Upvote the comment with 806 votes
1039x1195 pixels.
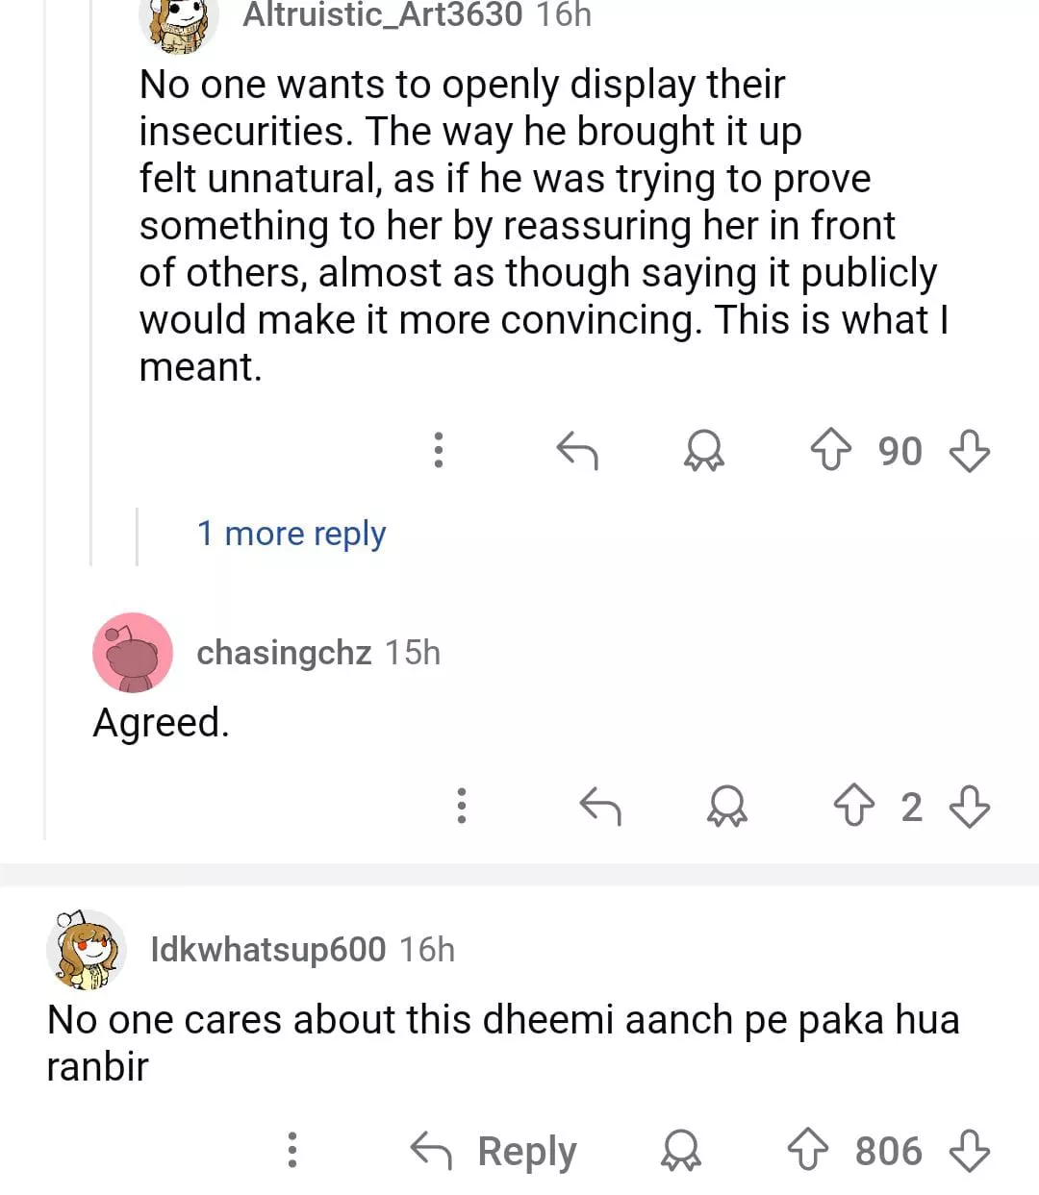(x=807, y=1150)
